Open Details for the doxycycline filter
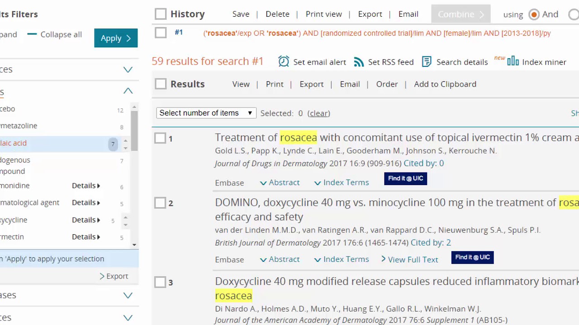 [86, 220]
